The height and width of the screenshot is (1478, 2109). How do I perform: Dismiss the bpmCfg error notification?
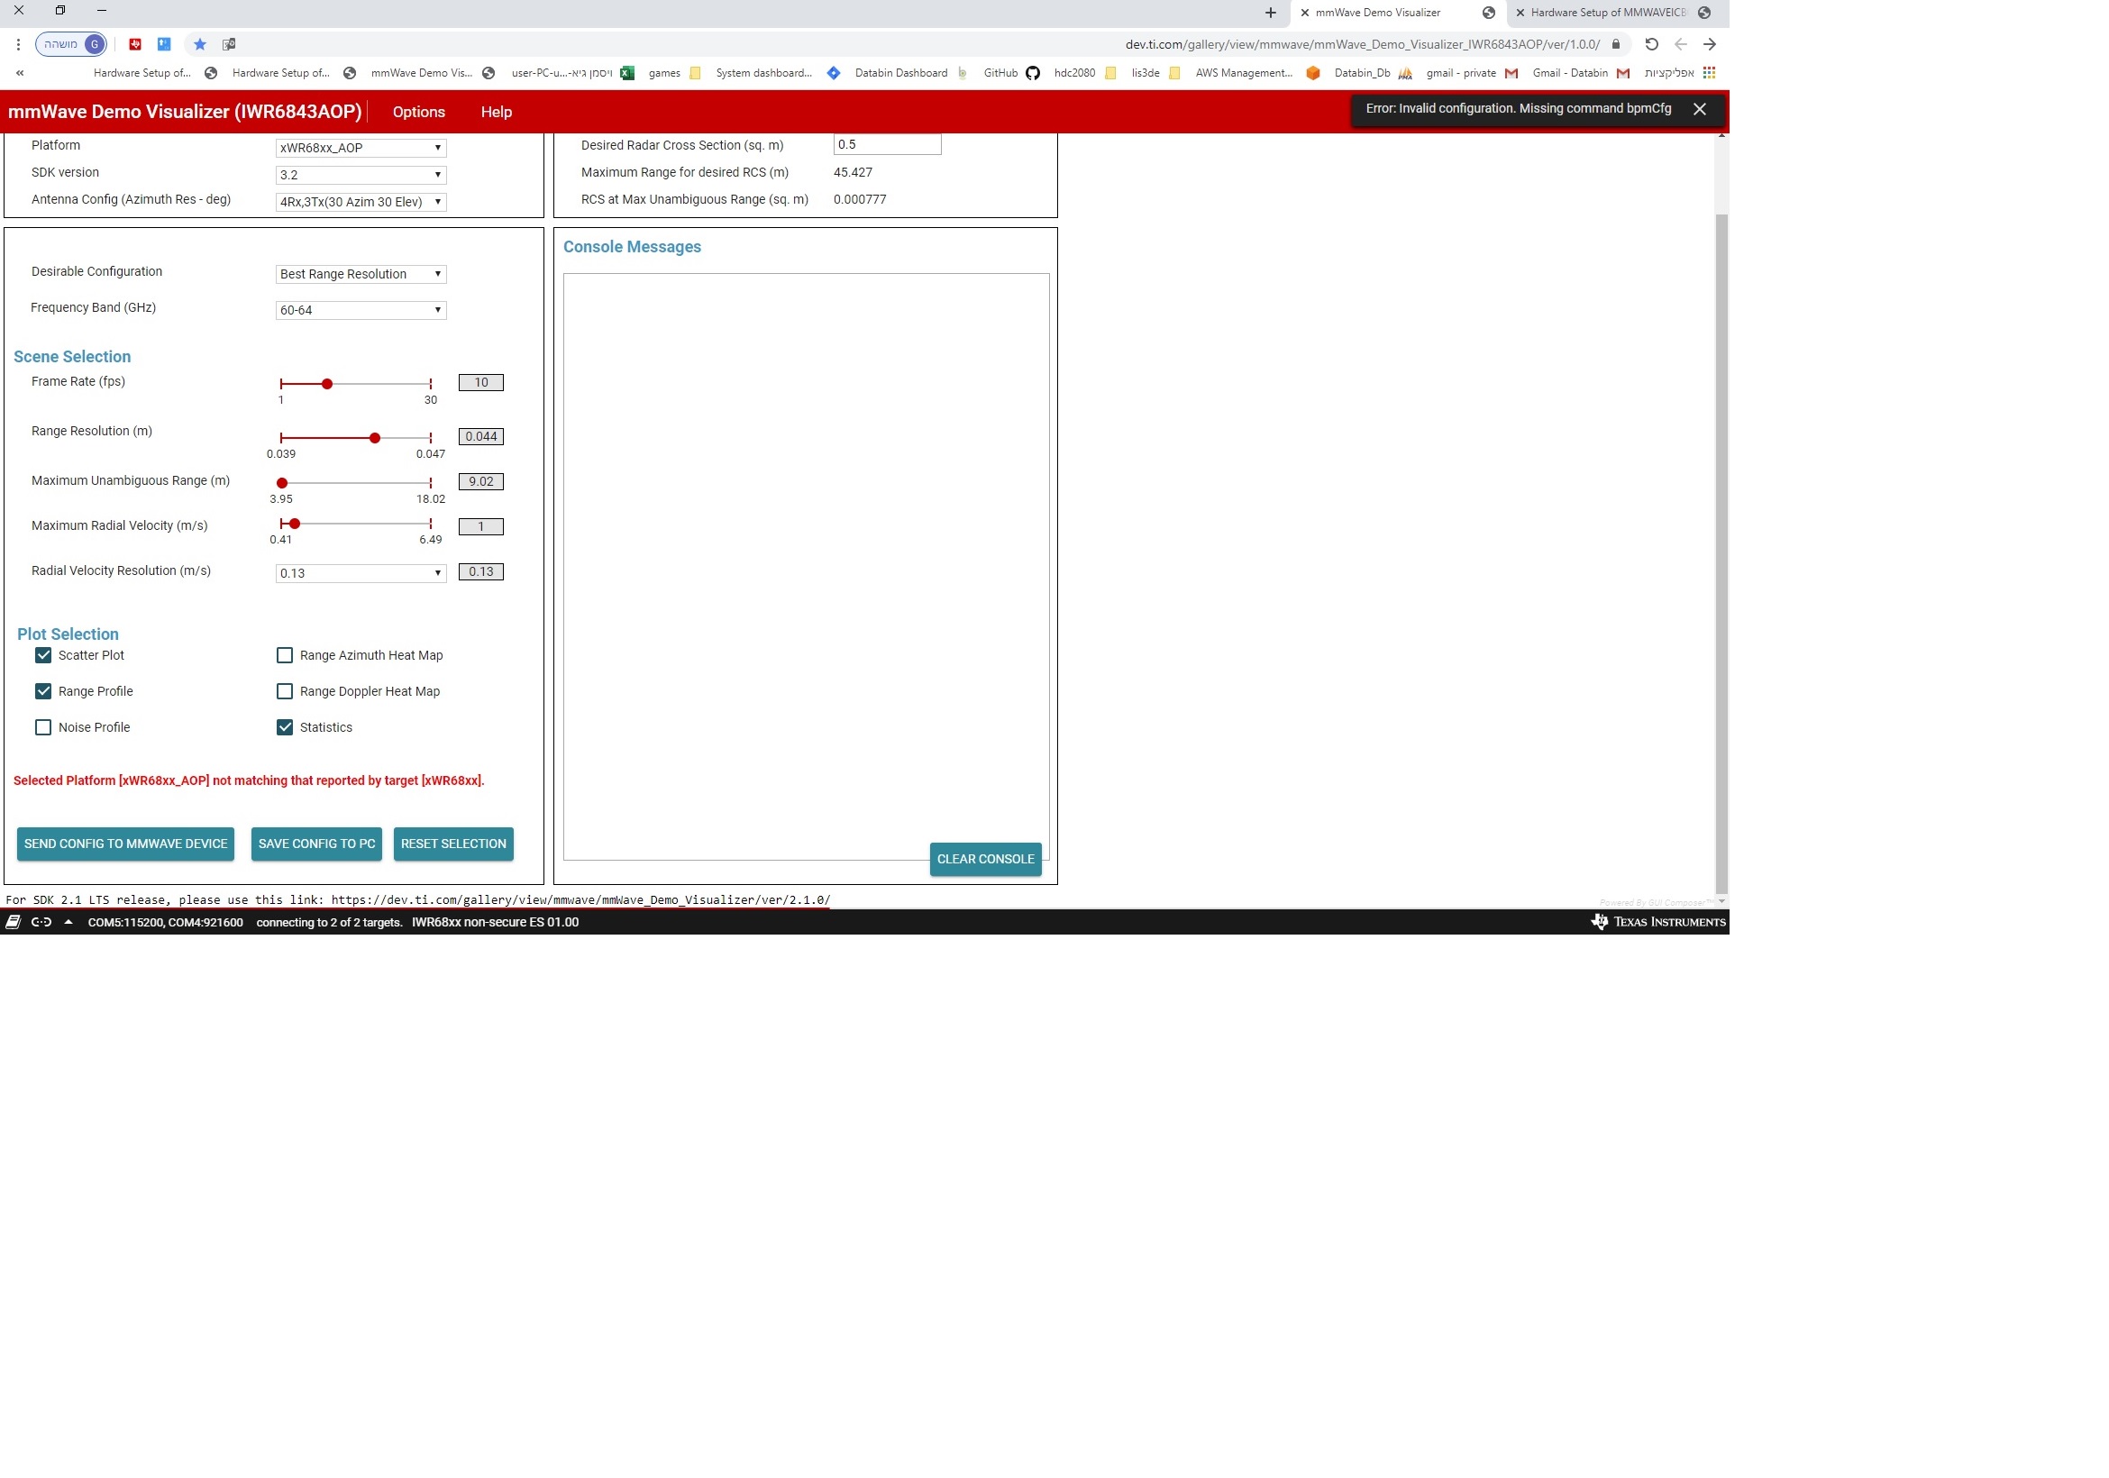[x=1698, y=108]
